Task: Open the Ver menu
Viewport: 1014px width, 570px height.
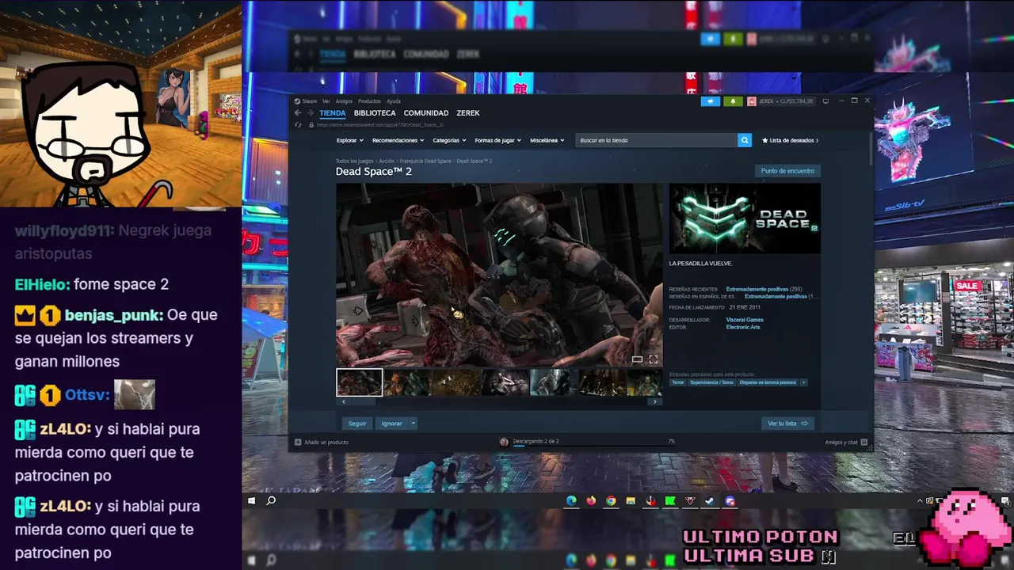Action: coord(326,101)
